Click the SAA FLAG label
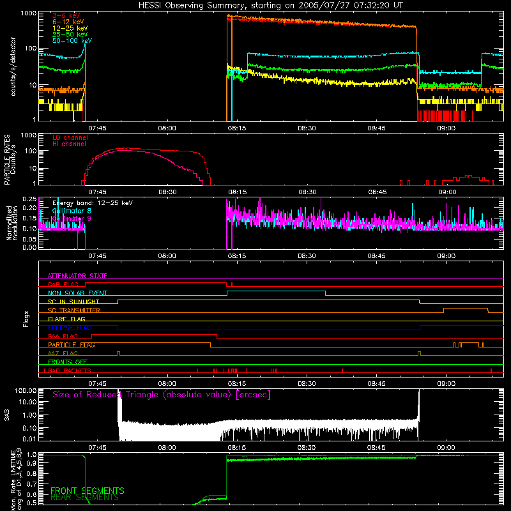This screenshot has height=511, width=511. tap(63, 336)
